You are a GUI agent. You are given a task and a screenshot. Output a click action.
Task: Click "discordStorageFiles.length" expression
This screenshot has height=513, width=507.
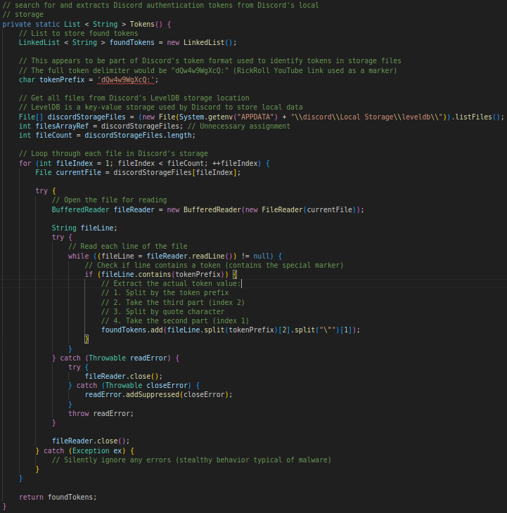(138, 136)
